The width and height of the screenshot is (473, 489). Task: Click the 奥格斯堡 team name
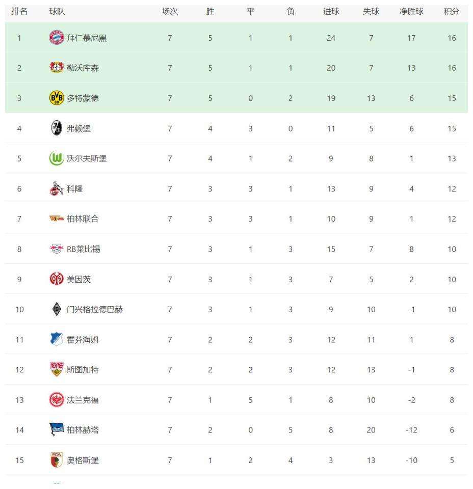pos(83,460)
